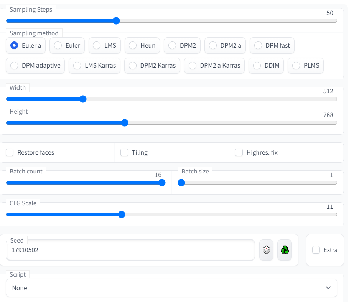Click the CFG Scale slider handle

tap(122, 215)
